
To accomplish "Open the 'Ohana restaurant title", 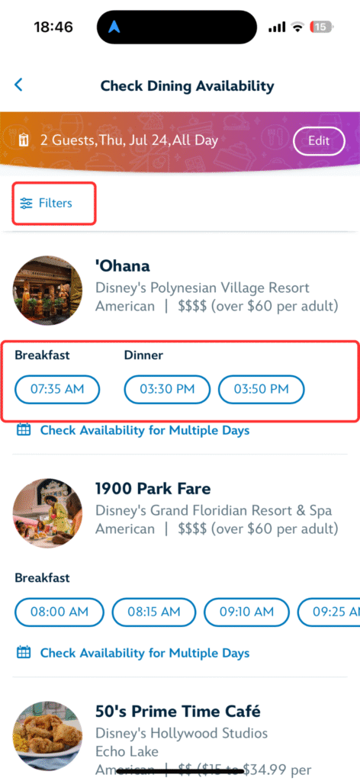I will tap(123, 266).
